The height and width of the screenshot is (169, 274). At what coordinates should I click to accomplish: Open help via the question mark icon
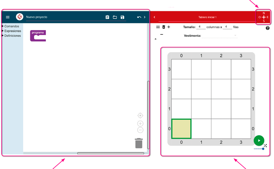click(268, 28)
